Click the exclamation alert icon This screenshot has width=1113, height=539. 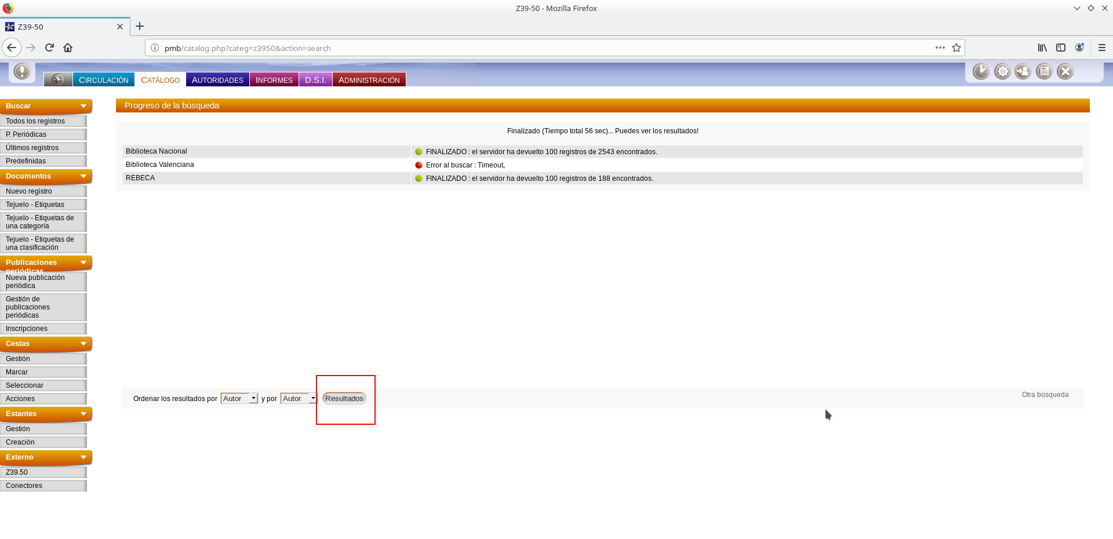coord(22,71)
